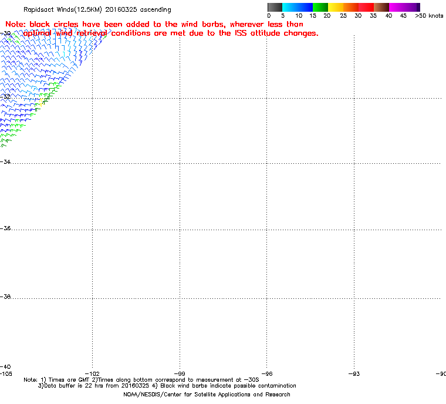446x404 pixels.
Task: Click the '-99' longitude axis label
Action: pos(180,374)
